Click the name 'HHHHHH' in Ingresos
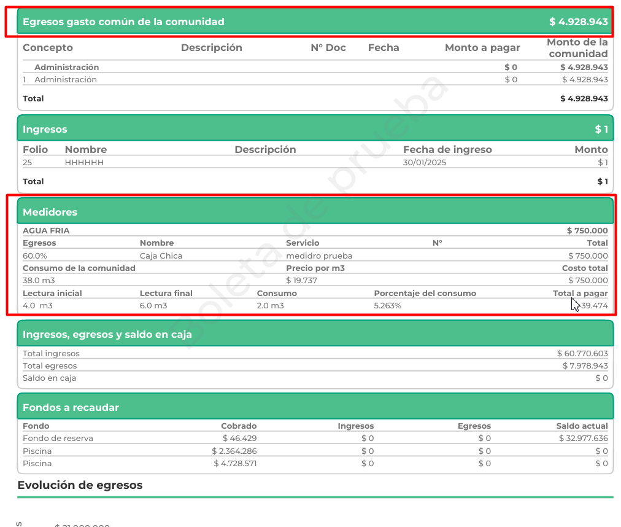 [84, 163]
